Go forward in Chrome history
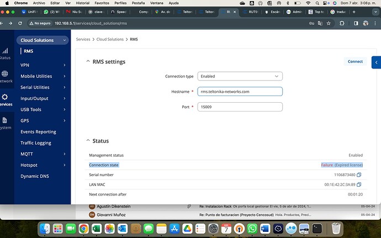The height and width of the screenshot is (238, 381). [x=10, y=23]
